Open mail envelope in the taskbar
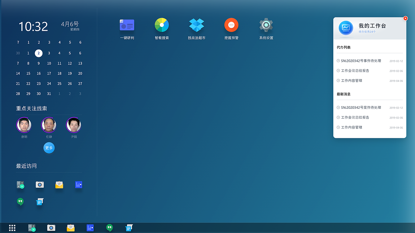The image size is (415, 233). (x=71, y=228)
